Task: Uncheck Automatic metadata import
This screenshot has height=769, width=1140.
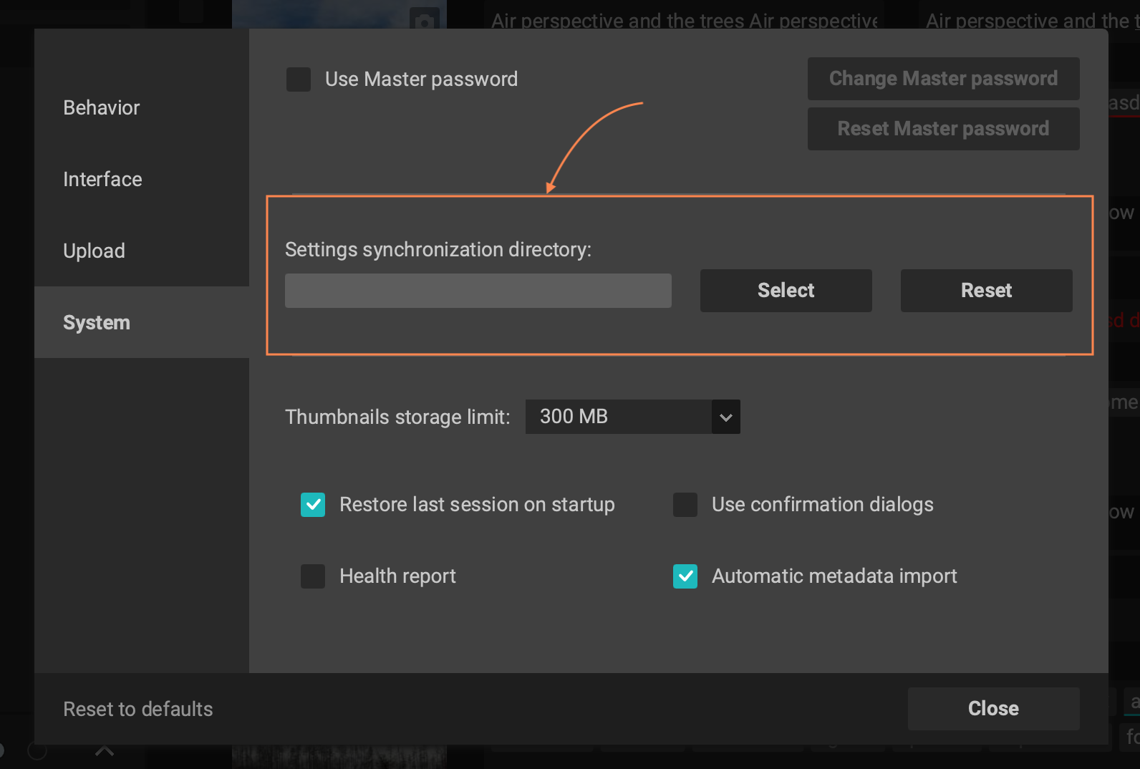Action: [685, 576]
